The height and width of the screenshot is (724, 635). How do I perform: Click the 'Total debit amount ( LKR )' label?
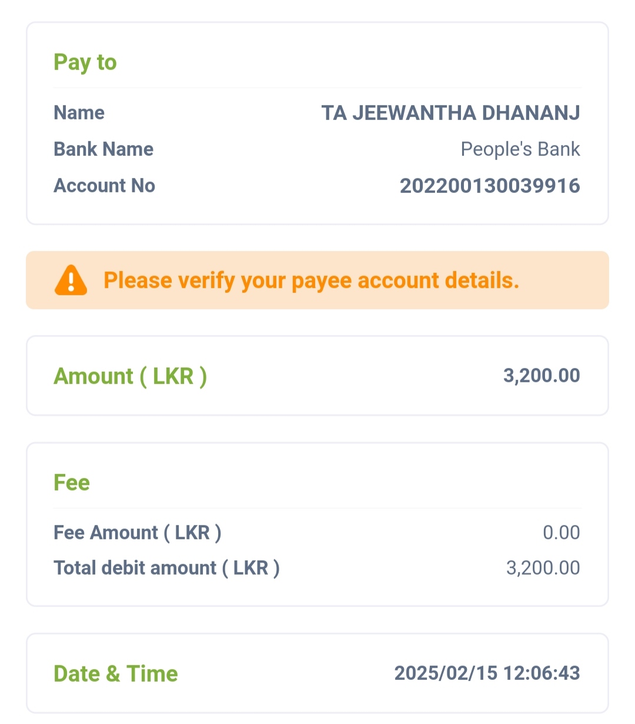coord(166,568)
